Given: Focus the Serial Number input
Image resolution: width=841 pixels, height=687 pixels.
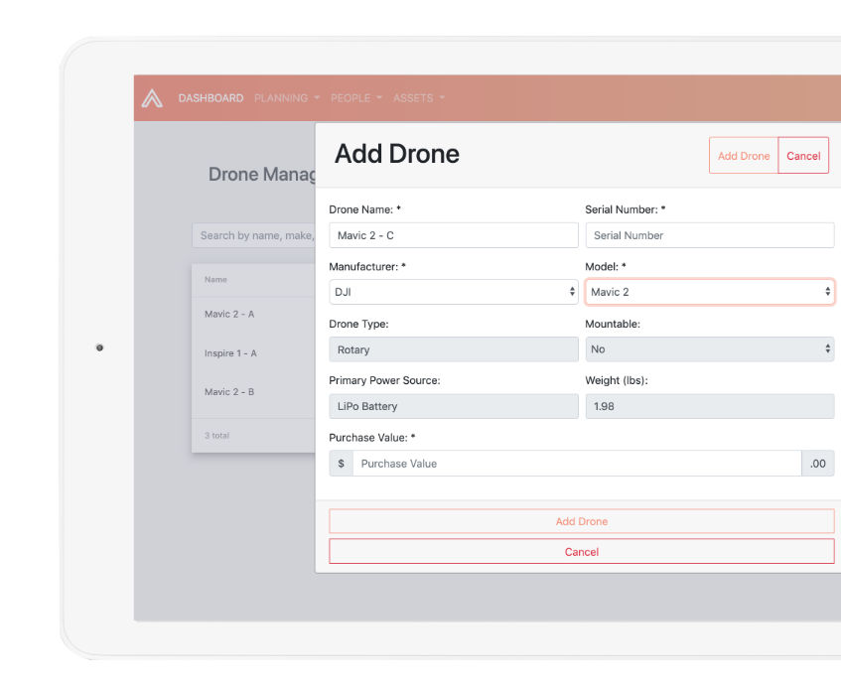Looking at the screenshot, I should pyautogui.click(x=710, y=235).
